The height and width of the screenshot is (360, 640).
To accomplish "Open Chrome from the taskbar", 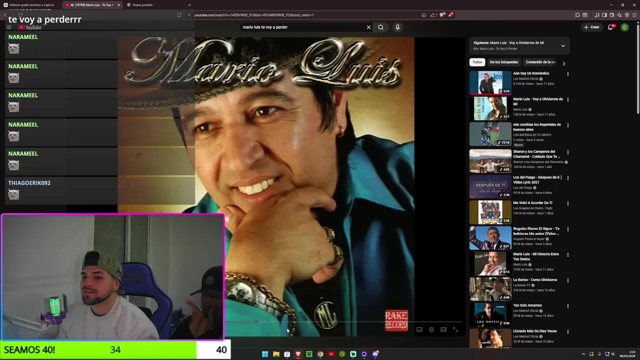I will click(x=320, y=354).
